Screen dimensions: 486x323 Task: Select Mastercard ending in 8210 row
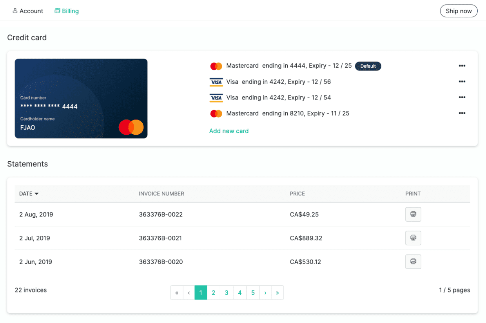pos(287,114)
